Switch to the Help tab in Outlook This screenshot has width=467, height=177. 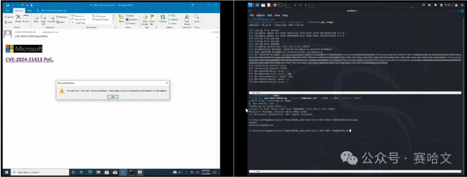pos(29,10)
